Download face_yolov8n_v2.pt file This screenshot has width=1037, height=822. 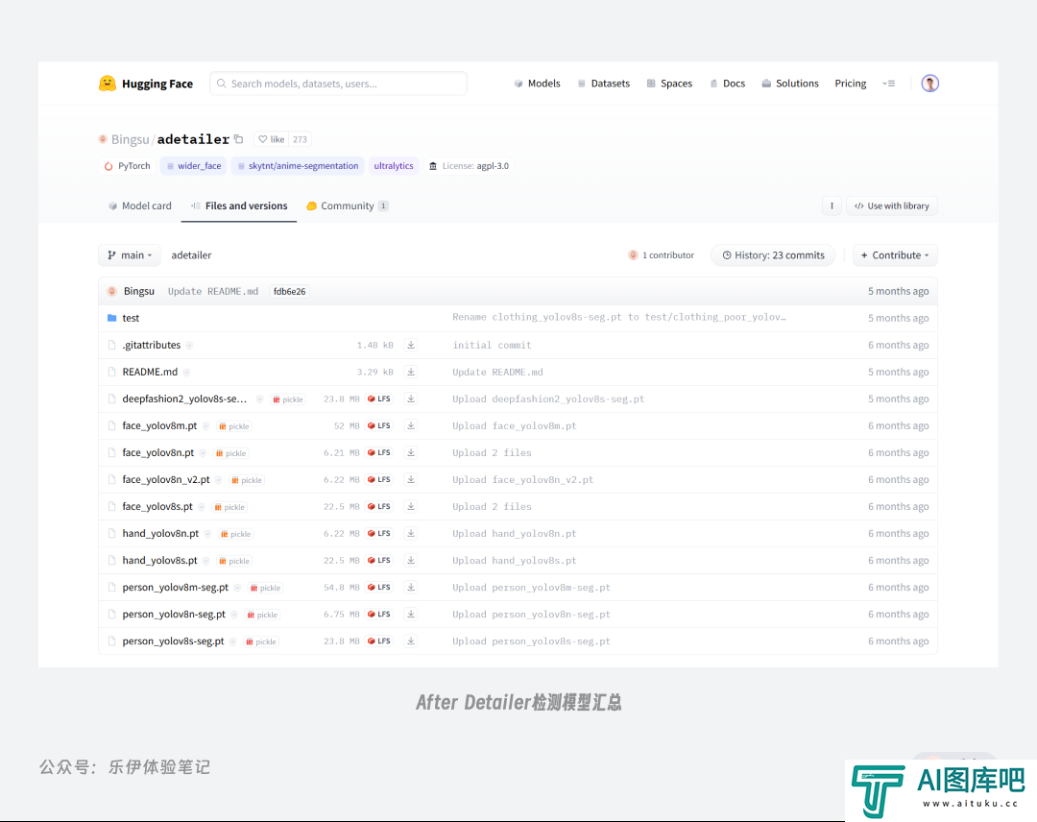pos(411,479)
